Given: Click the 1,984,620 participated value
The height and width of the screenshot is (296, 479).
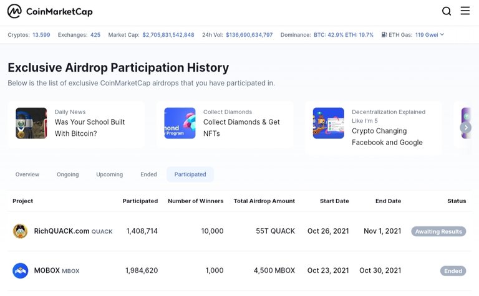Looking at the screenshot, I should click(142, 270).
